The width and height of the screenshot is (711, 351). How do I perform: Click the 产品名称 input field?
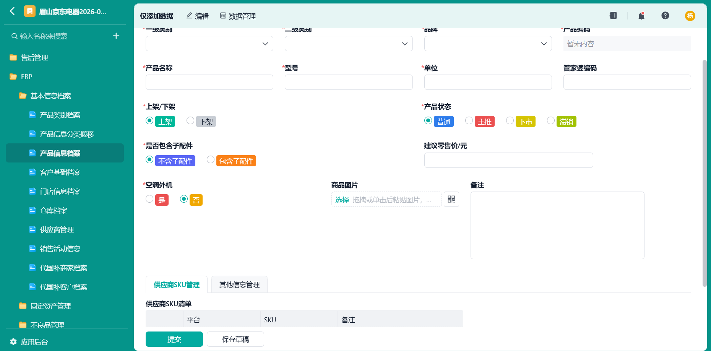209,82
